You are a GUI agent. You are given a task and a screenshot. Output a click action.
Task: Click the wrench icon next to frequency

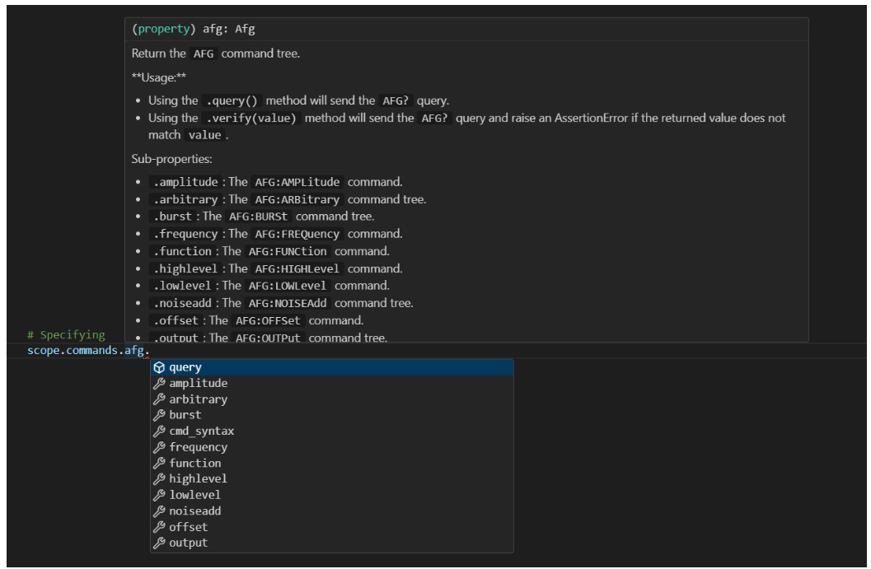160,447
